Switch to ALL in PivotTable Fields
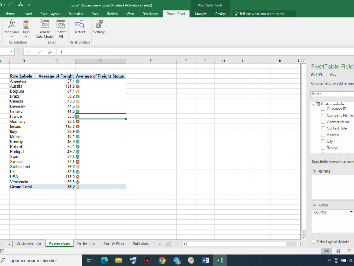354x266 pixels. point(333,74)
